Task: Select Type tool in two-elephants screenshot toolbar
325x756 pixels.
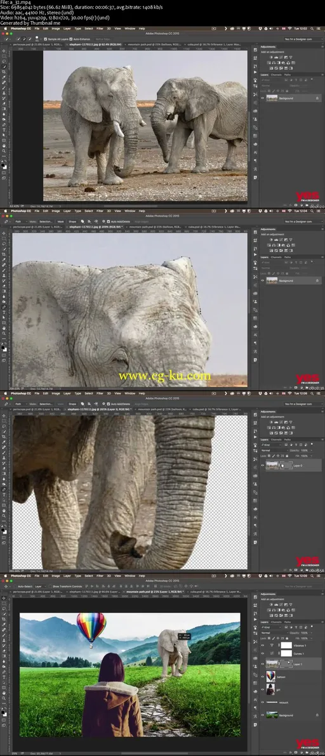Action: (4, 129)
